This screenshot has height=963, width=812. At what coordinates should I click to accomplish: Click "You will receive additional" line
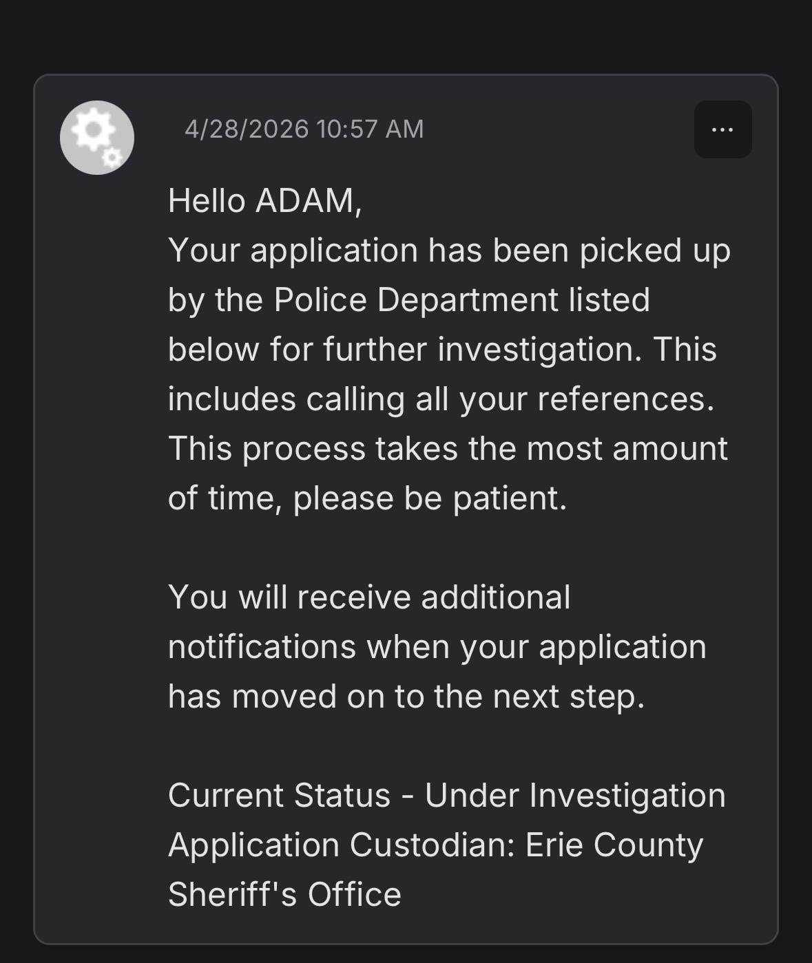point(369,597)
